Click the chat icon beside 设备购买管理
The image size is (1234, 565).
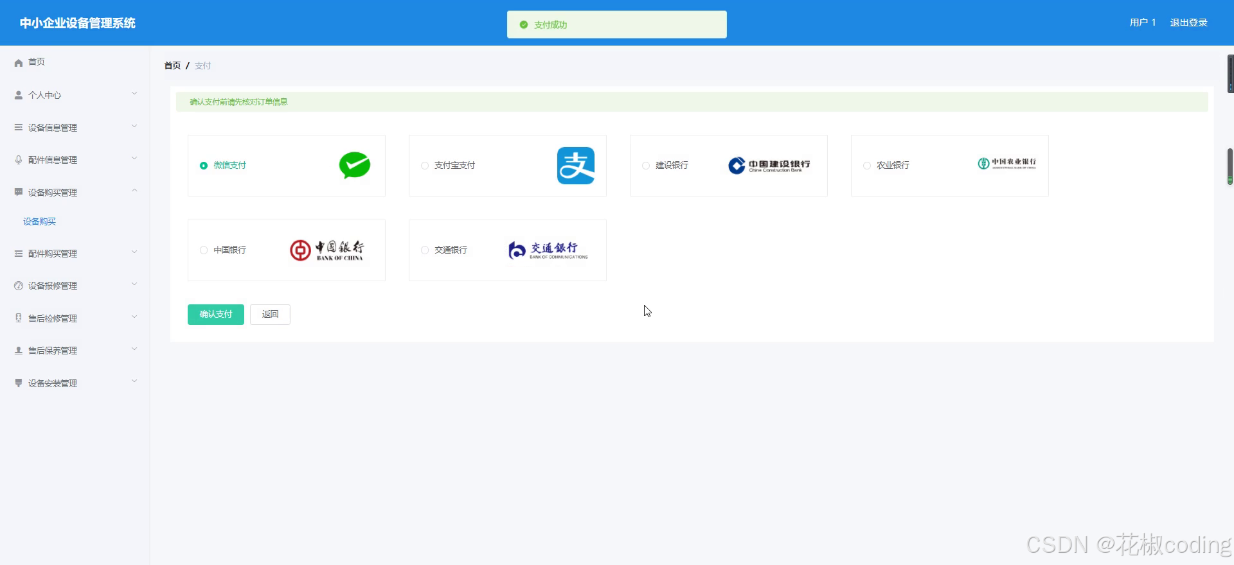tap(19, 192)
